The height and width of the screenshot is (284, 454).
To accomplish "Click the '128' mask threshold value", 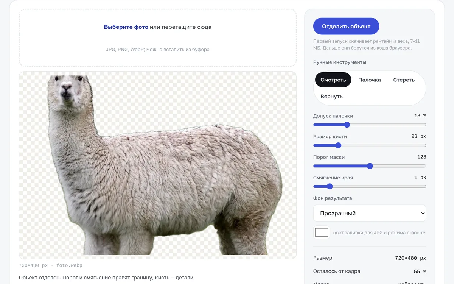I will click(x=421, y=157).
